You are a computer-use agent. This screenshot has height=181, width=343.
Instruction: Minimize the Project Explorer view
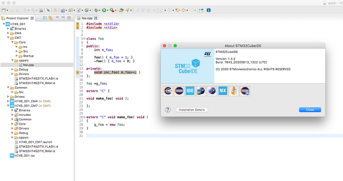pyautogui.click(x=63, y=17)
